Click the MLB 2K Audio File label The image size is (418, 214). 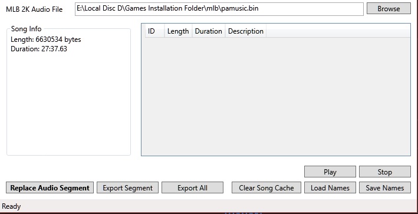tap(34, 9)
